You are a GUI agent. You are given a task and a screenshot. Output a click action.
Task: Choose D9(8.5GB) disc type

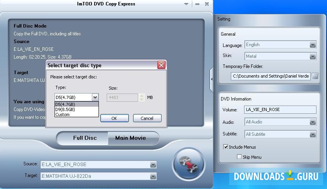[x=77, y=109]
